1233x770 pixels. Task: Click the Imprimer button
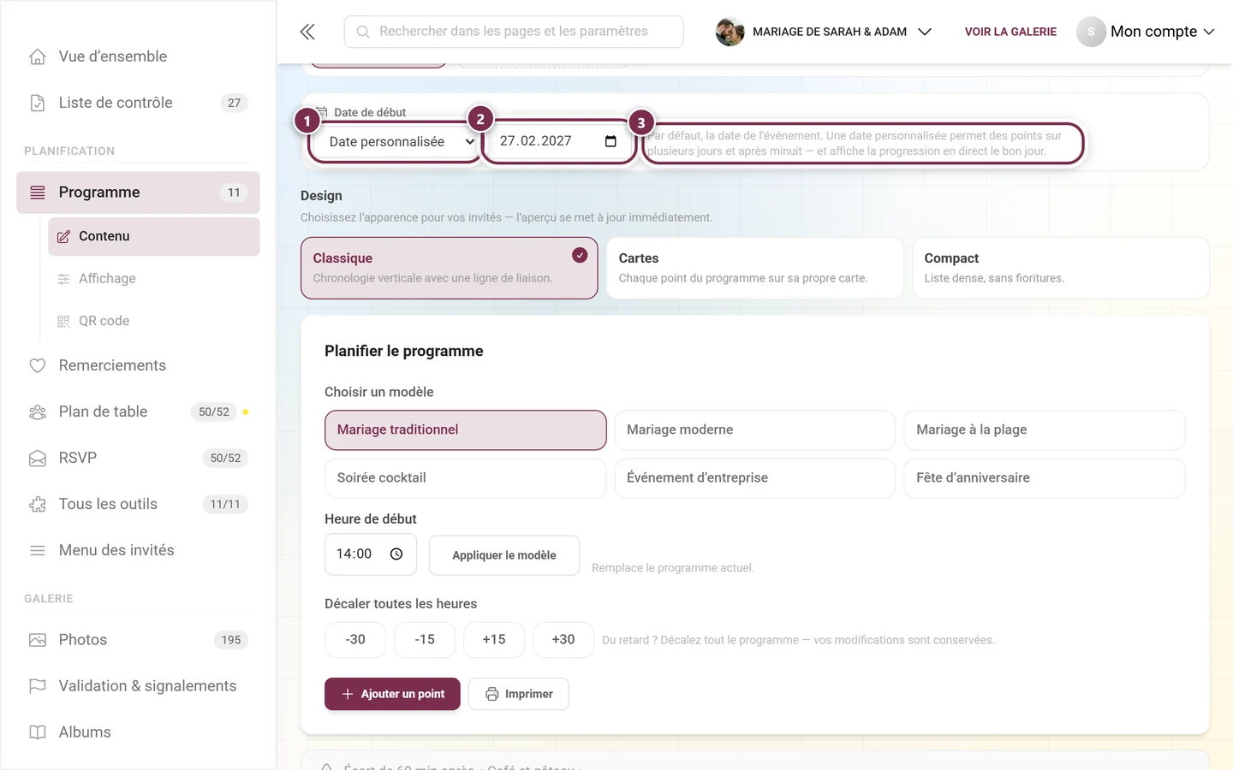point(519,694)
